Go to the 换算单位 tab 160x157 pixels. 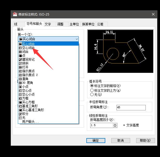pos(88,24)
